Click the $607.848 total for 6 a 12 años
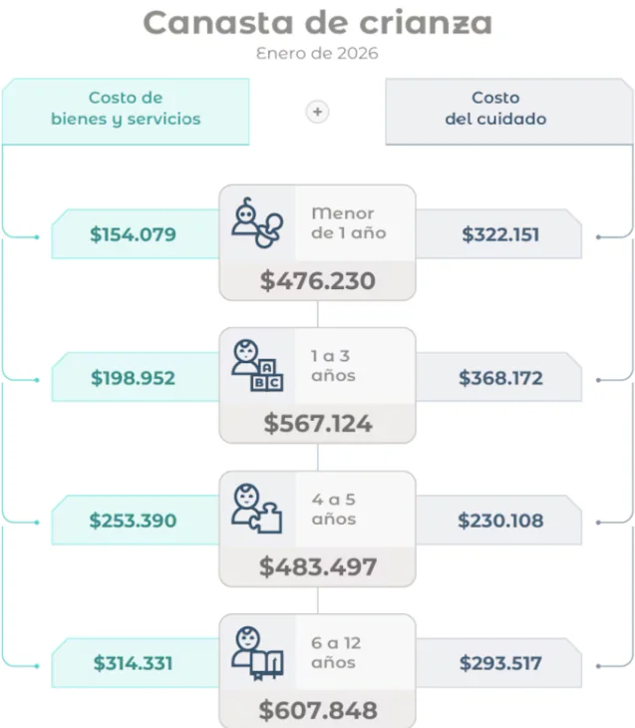 click(318, 710)
